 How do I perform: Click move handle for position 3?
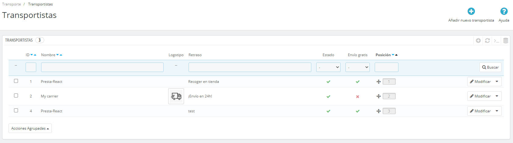379,111
